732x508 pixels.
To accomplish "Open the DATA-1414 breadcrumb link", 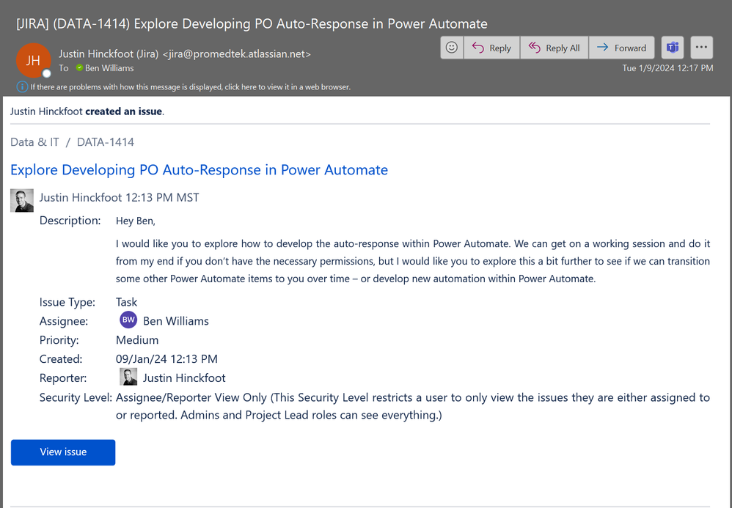I will (x=106, y=141).
